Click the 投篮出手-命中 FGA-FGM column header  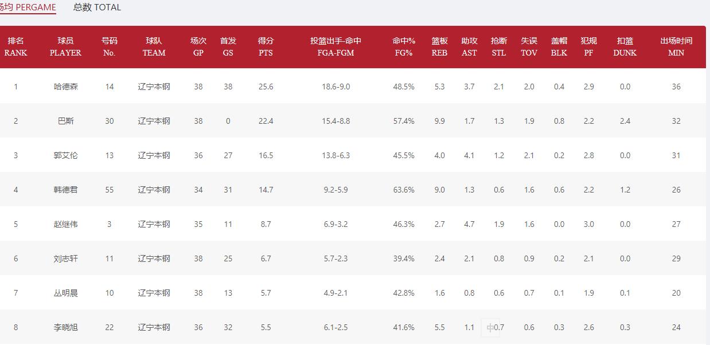point(336,47)
